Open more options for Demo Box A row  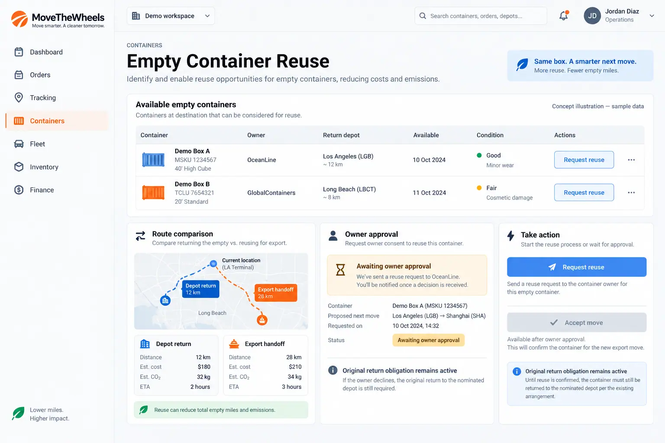(631, 160)
